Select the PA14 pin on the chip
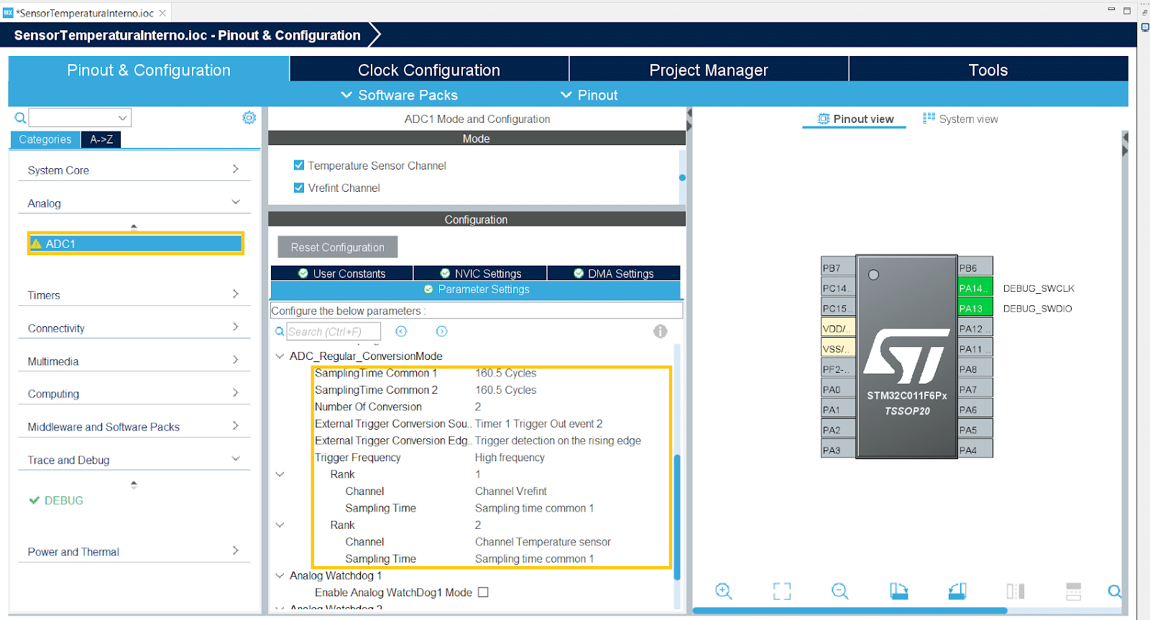 click(975, 288)
